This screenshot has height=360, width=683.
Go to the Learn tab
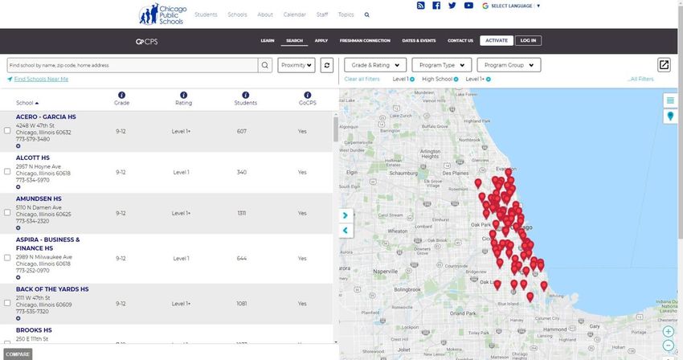pyautogui.click(x=268, y=40)
